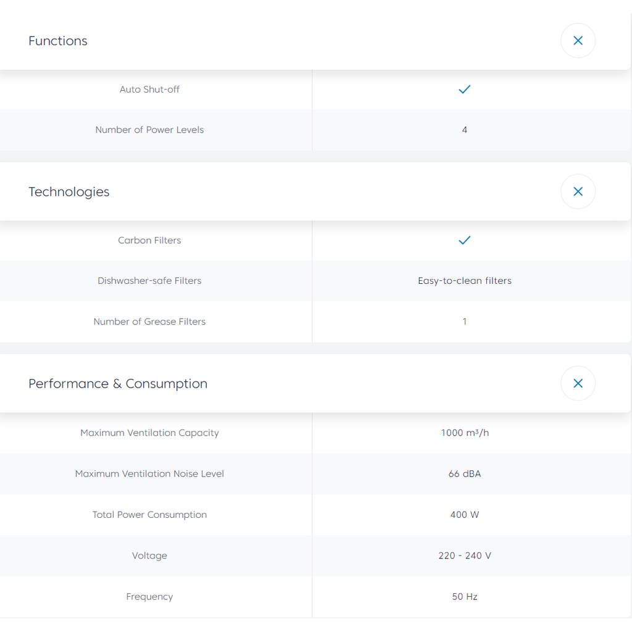Click the Number of Grease Filters label

pyautogui.click(x=149, y=321)
